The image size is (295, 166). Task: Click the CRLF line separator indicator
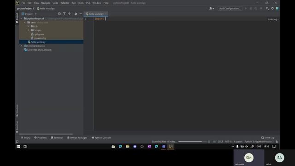[x=220, y=142]
